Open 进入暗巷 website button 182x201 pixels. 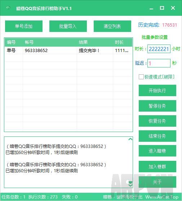157,151
